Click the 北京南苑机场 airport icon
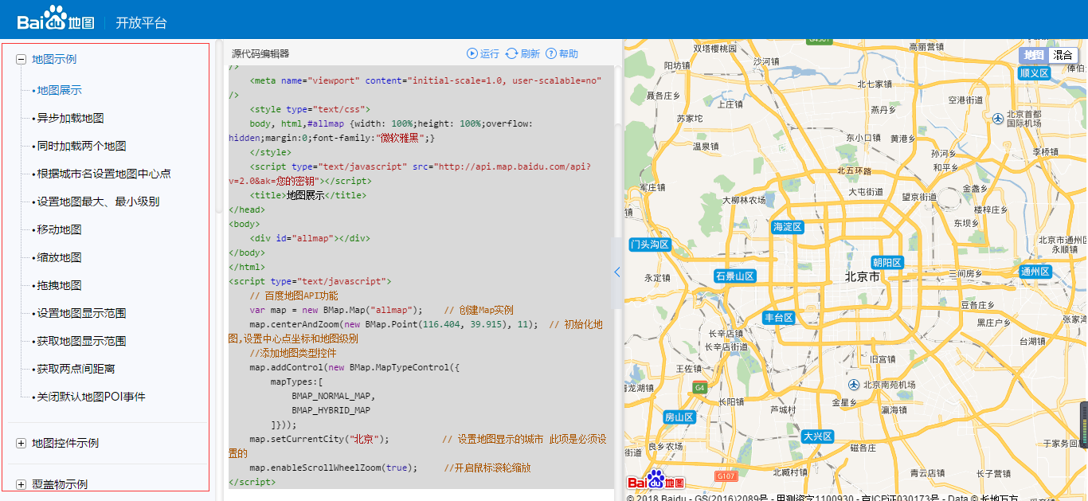 click(854, 384)
